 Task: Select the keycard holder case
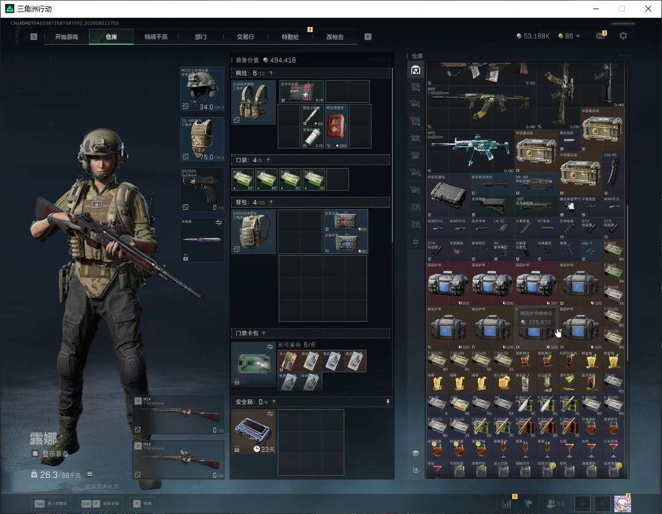coord(254,364)
